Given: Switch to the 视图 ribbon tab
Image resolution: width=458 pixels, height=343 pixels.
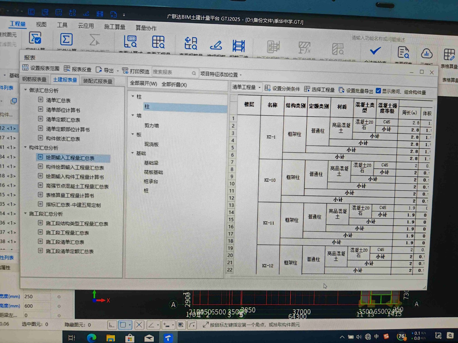Looking at the screenshot, I should point(41,24).
